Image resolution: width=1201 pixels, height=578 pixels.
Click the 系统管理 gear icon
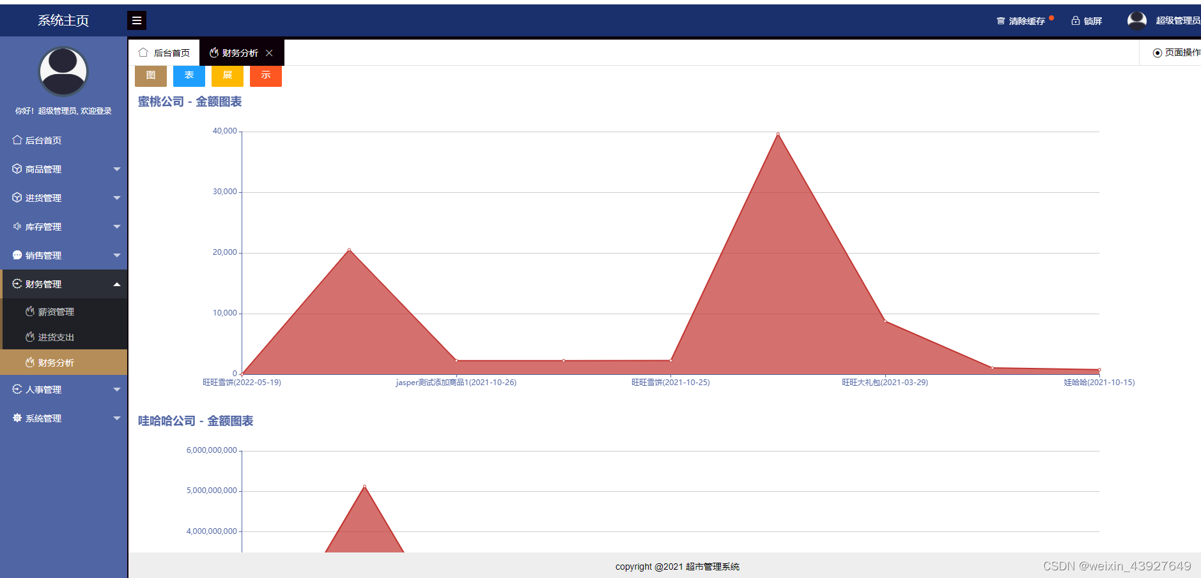coord(17,418)
